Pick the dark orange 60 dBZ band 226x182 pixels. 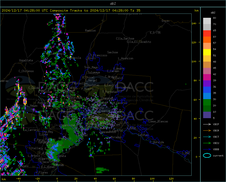click(x=207, y=40)
